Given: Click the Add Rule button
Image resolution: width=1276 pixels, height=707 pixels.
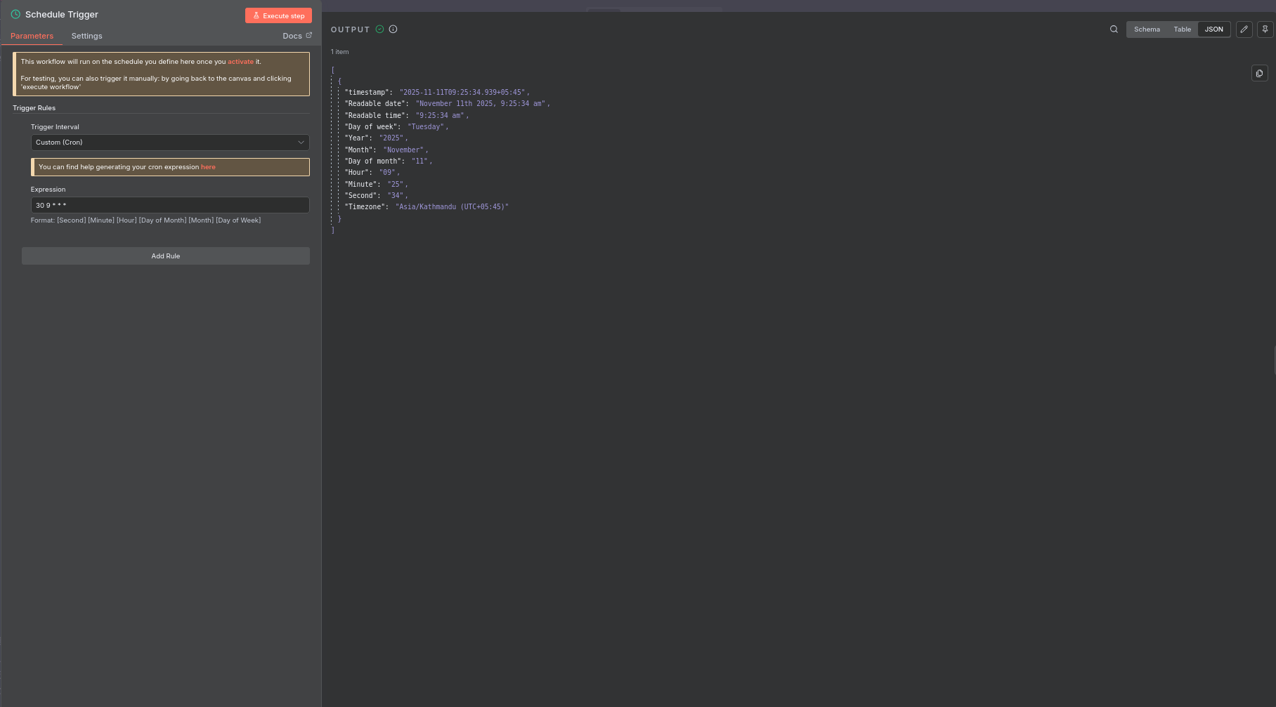Looking at the screenshot, I should 166,256.
